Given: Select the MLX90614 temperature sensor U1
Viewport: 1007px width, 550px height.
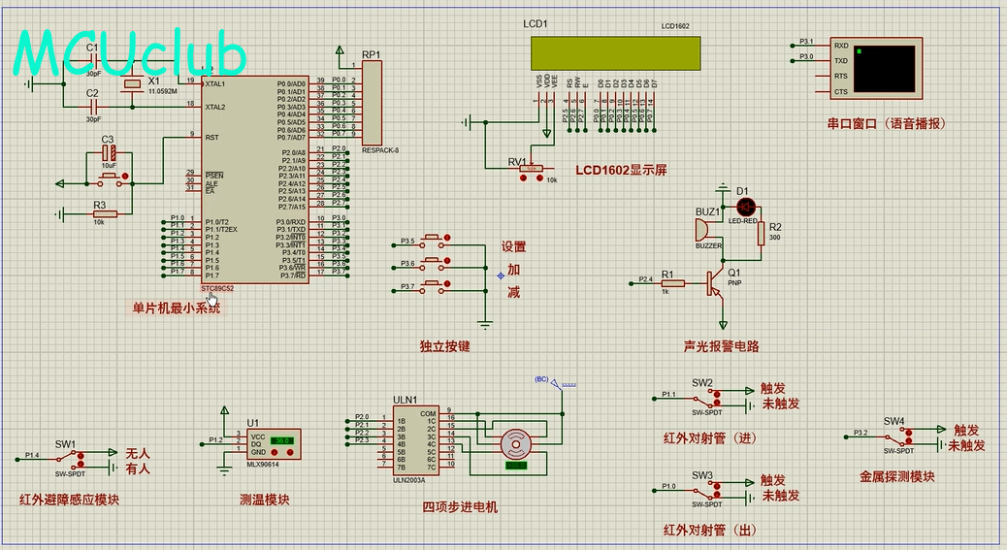Looking at the screenshot, I should pyautogui.click(x=269, y=445).
